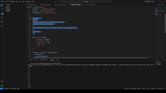The height and width of the screenshot is (93, 166).
Task: Click the VS Code logo icon
Action: (2, 2)
